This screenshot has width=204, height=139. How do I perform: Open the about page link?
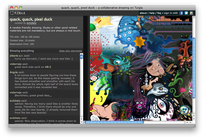point(143,13)
